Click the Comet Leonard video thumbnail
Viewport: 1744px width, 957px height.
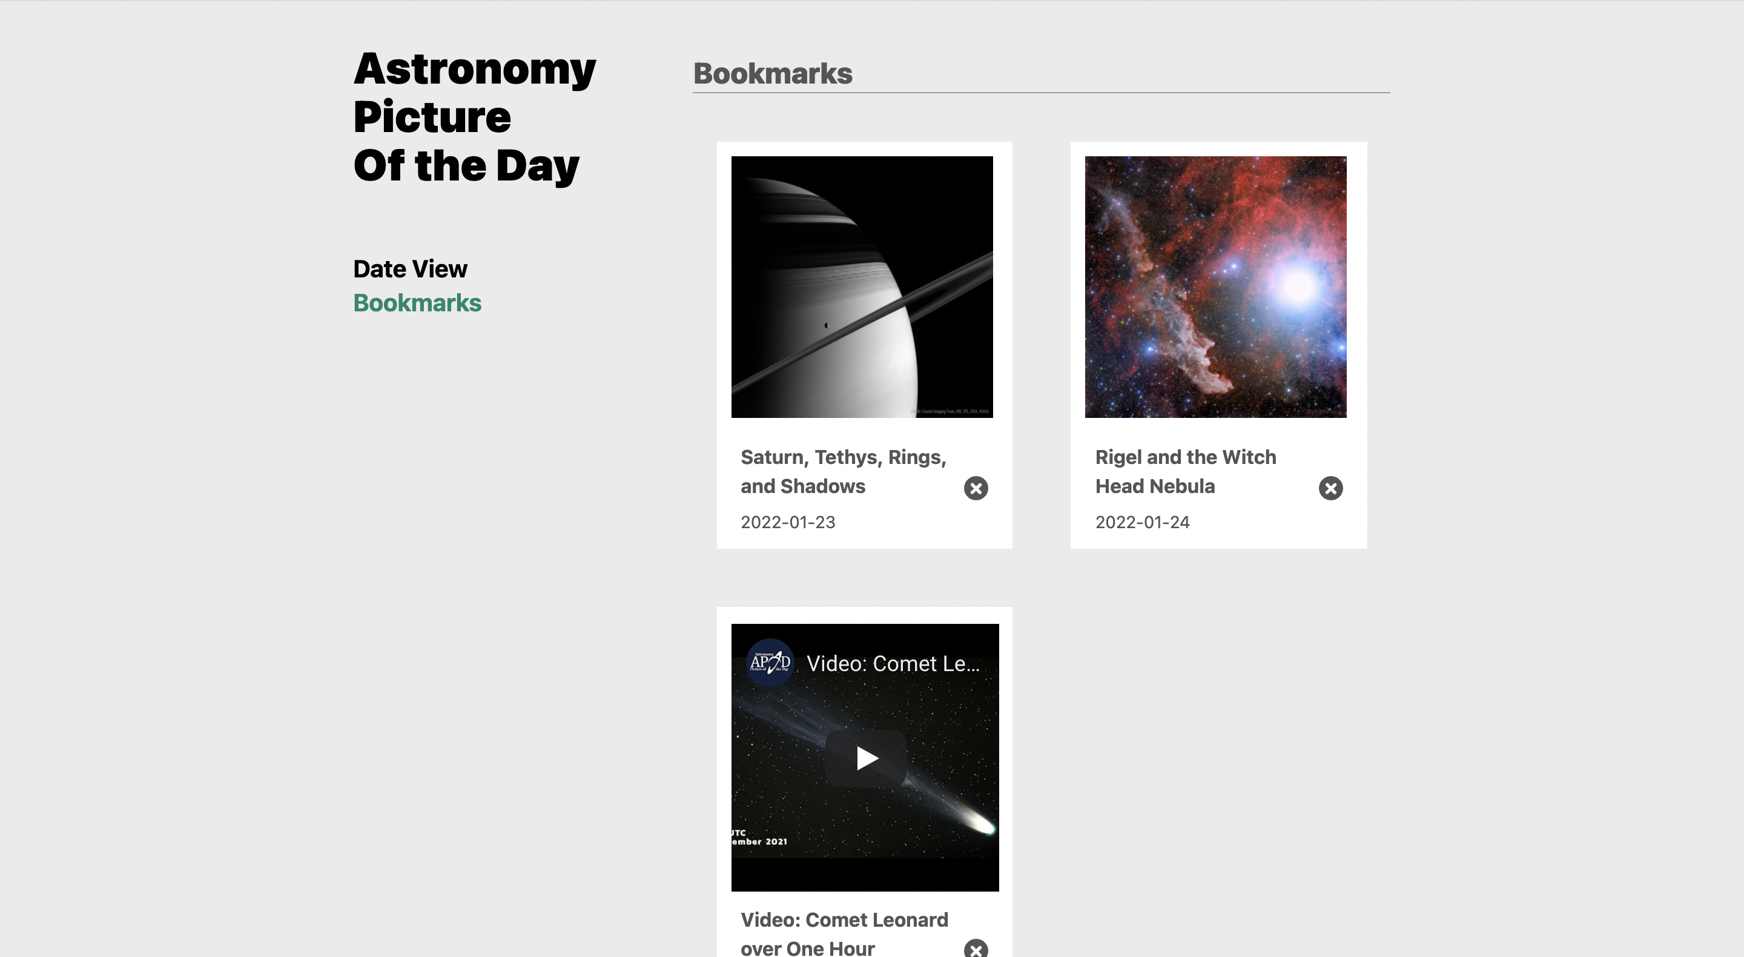[x=865, y=758]
